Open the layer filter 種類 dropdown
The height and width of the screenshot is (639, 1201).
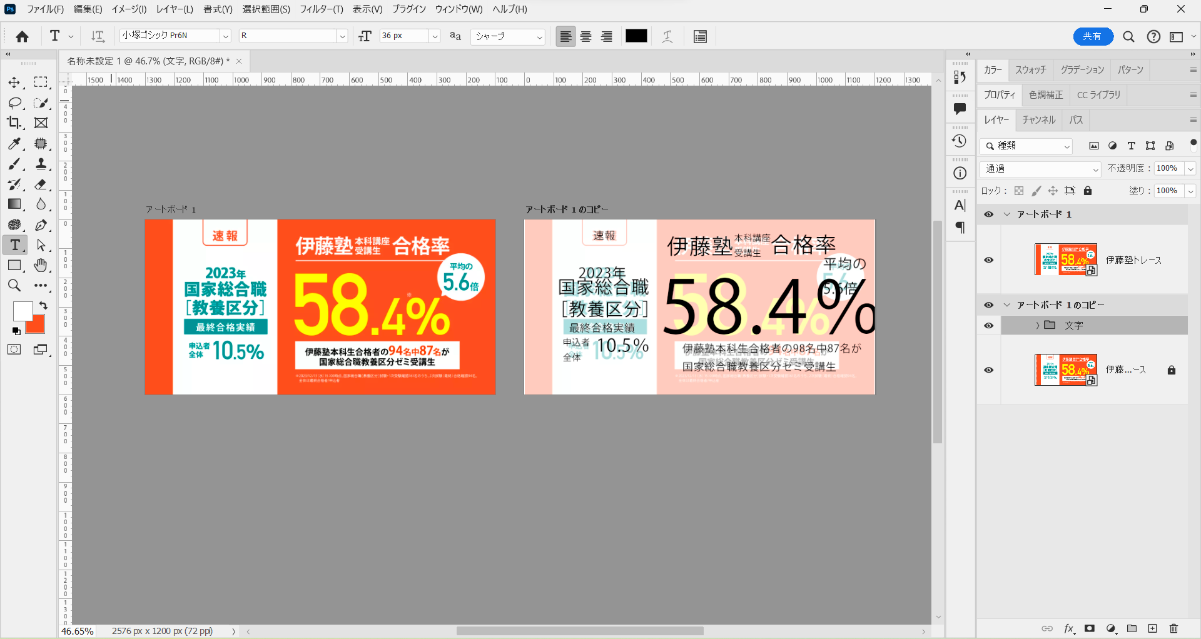tap(1026, 146)
